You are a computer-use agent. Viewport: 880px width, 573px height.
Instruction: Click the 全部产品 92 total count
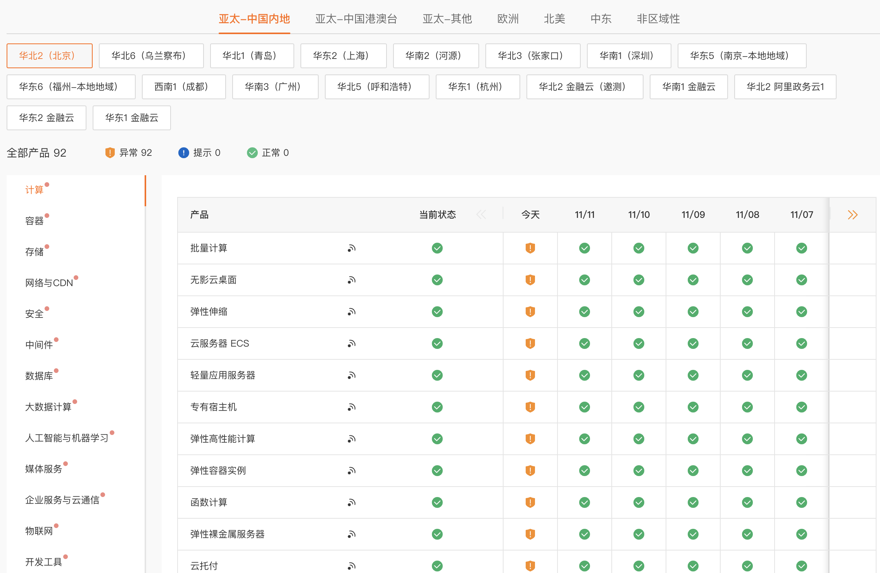36,153
